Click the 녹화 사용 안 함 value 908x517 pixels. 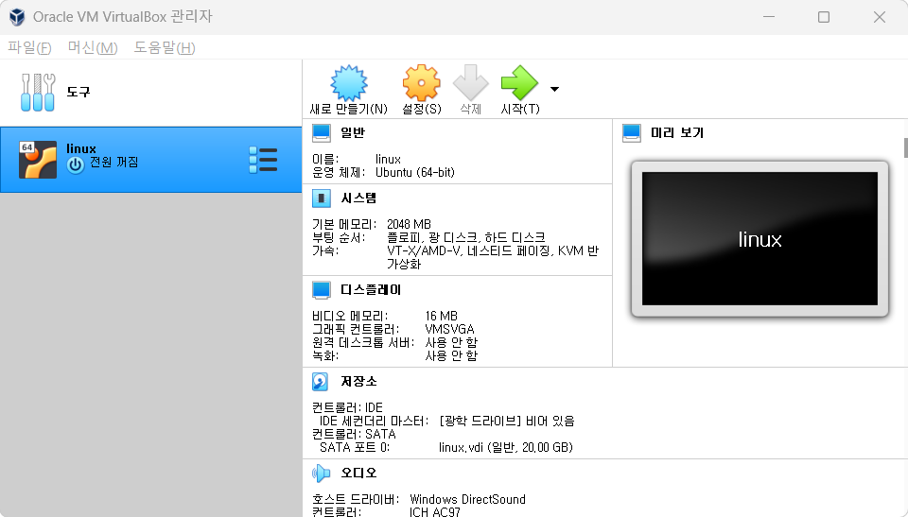[451, 356]
